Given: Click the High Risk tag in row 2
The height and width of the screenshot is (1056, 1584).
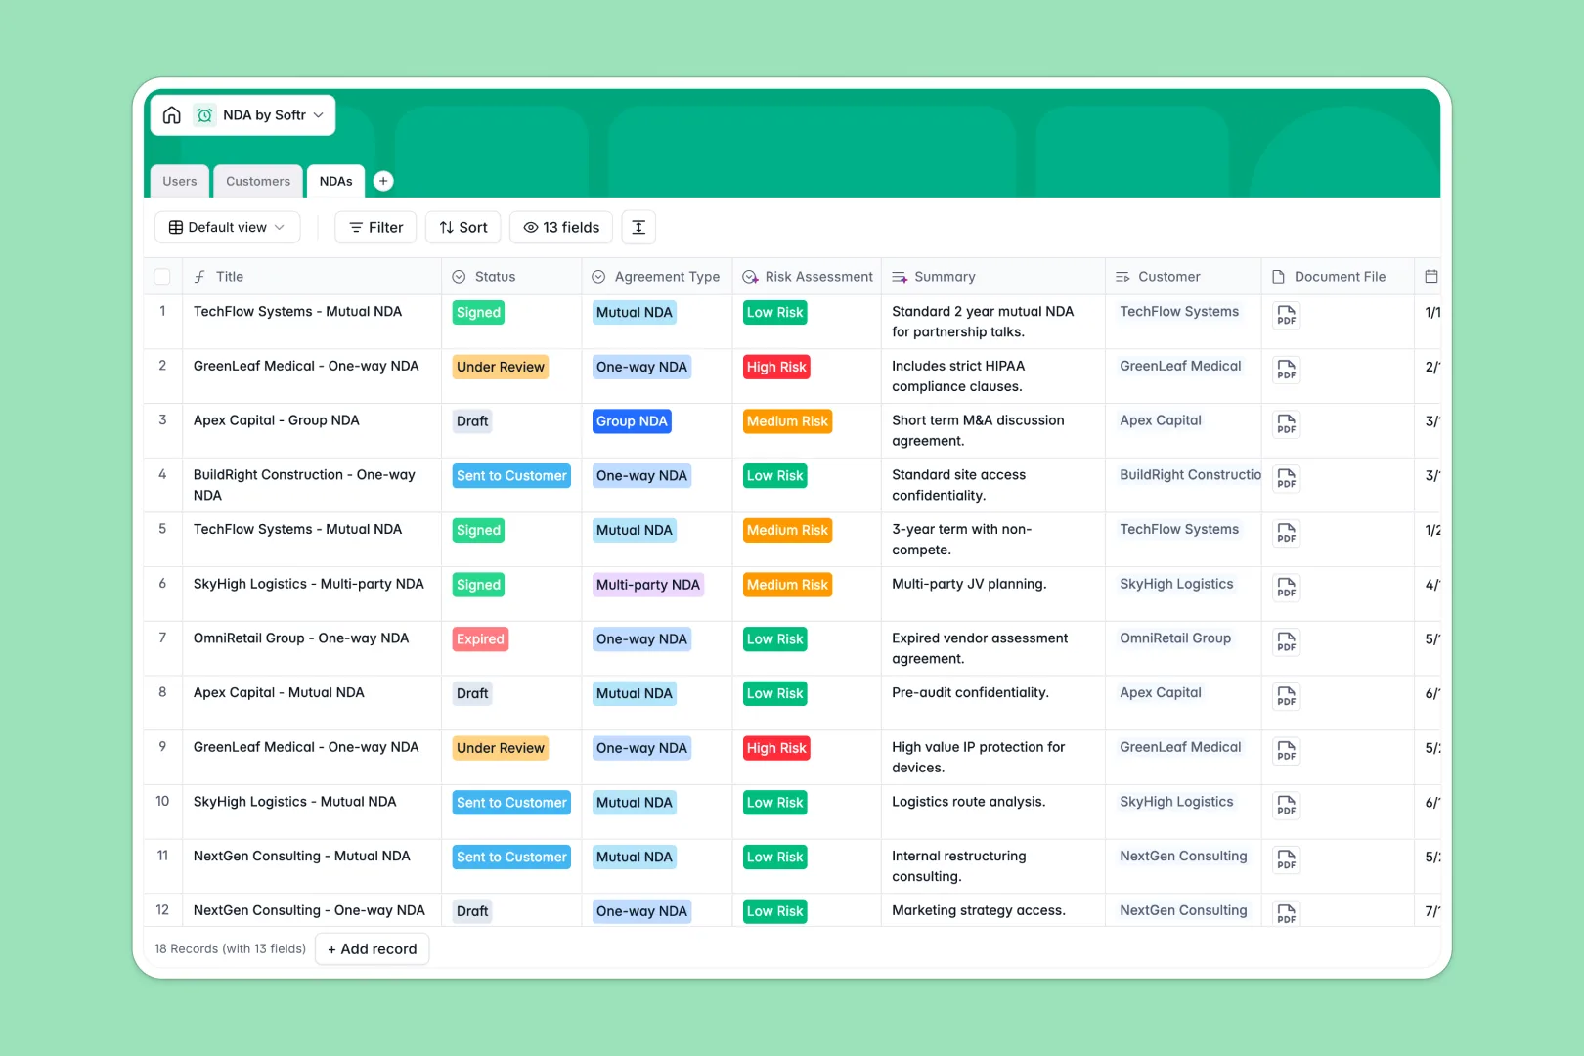Looking at the screenshot, I should [x=776, y=368].
